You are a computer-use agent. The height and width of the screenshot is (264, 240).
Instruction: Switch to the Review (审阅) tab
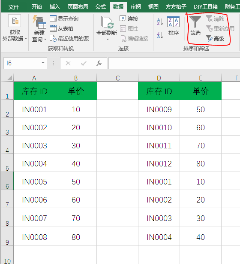pyautogui.click(x=136, y=7)
